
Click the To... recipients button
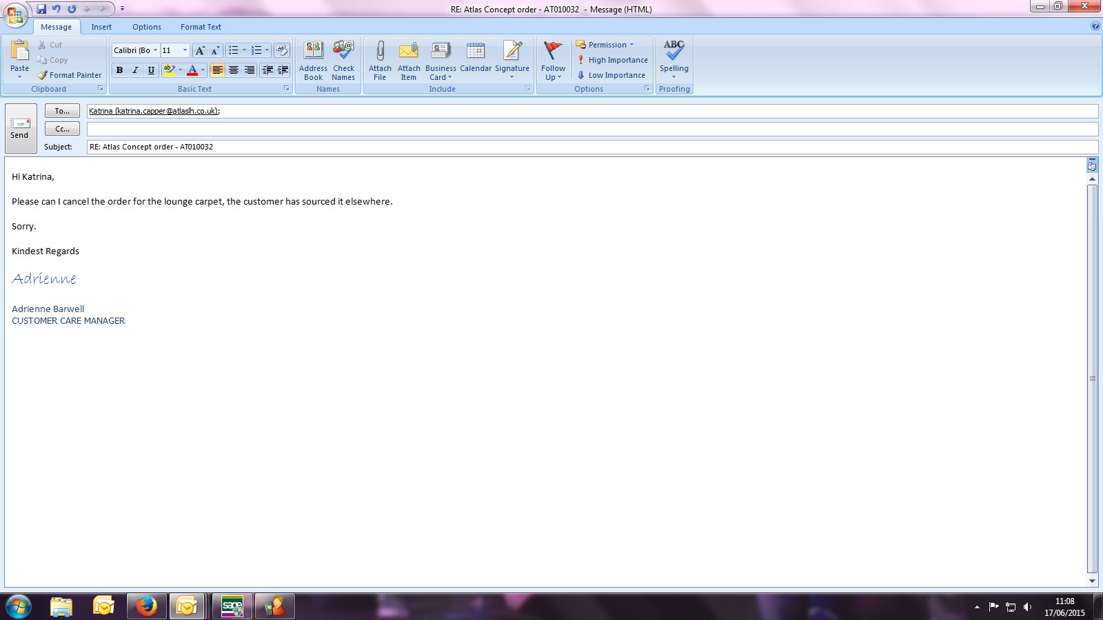click(x=62, y=111)
